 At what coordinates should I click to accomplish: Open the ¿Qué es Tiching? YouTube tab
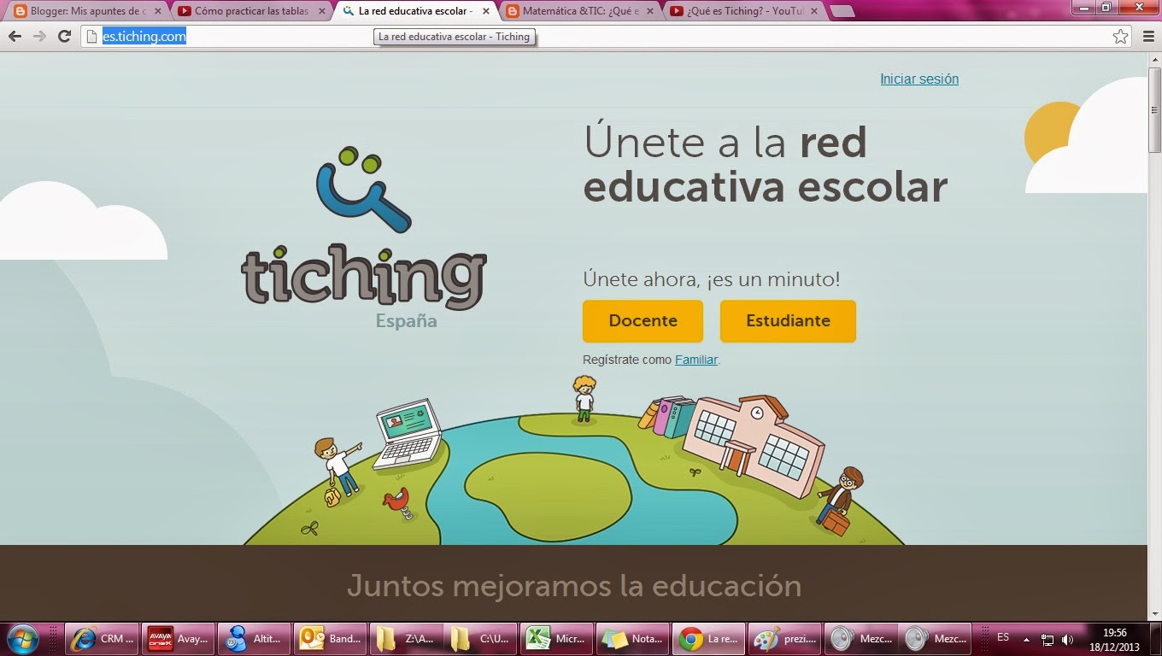click(x=739, y=12)
